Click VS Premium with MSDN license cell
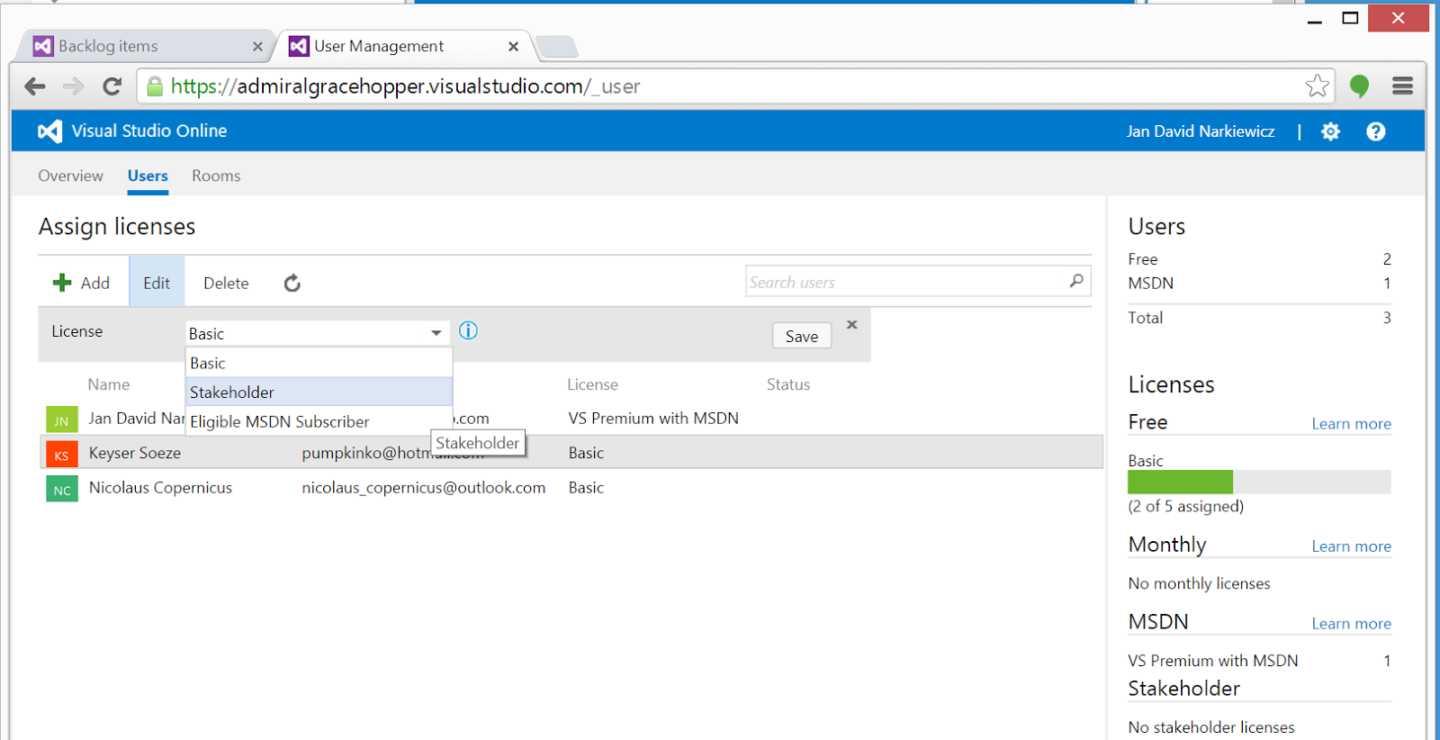Screen dimensions: 1440x740 (x=653, y=418)
